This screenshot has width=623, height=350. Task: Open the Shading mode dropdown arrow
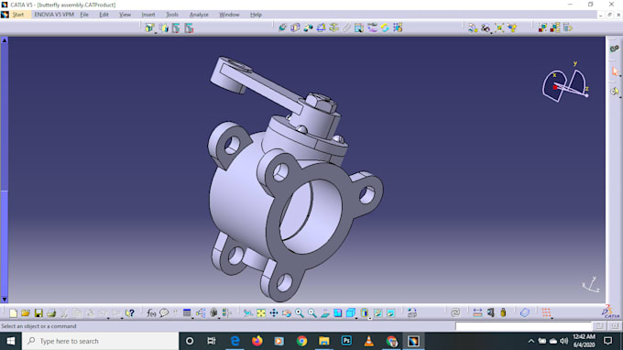click(x=370, y=318)
